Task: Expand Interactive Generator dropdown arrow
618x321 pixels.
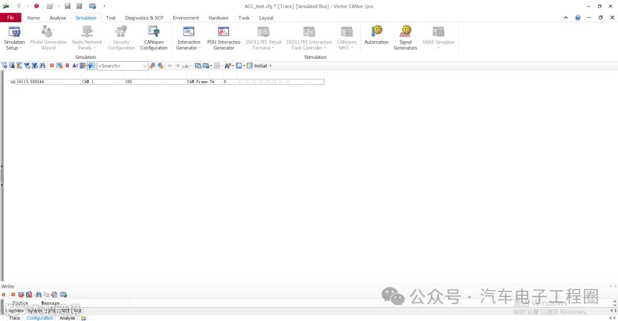Action: pyautogui.click(x=200, y=48)
